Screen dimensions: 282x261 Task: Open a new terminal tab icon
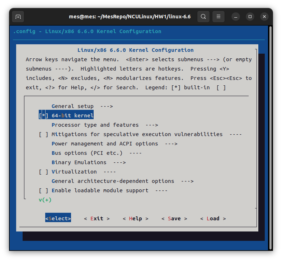(18, 17)
